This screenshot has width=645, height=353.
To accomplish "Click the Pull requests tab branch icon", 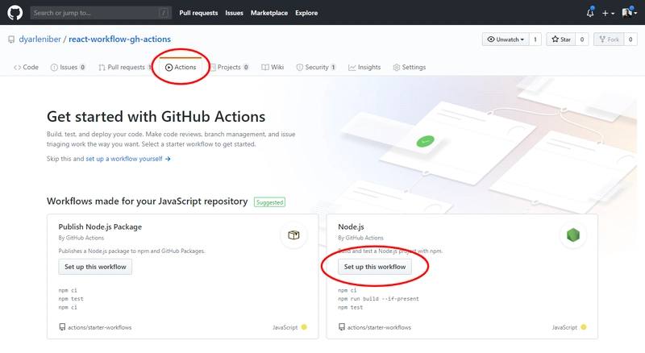I will click(x=102, y=68).
